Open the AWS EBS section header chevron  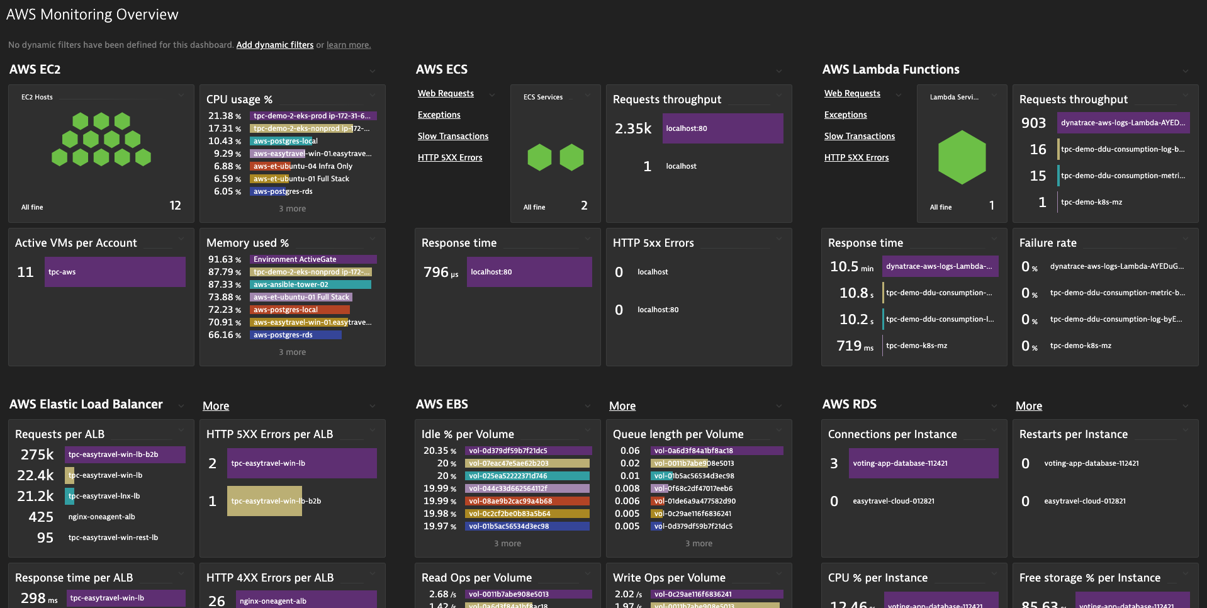587,406
